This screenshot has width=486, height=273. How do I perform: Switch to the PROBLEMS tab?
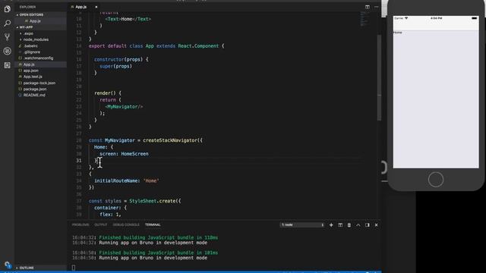(80, 224)
